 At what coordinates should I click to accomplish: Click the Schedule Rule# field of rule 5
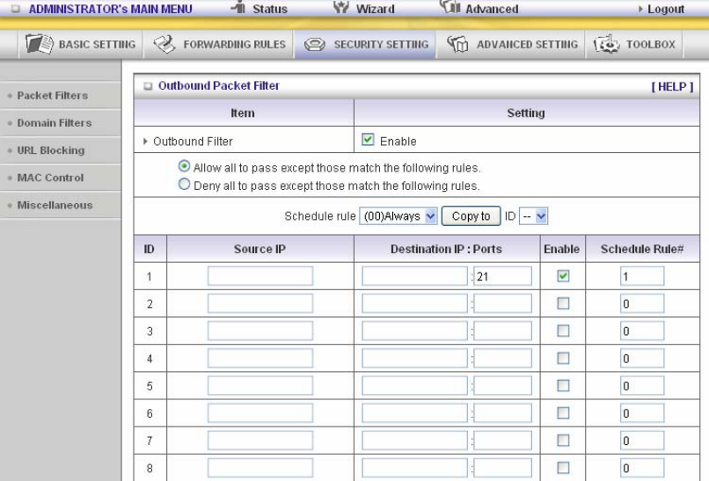point(642,386)
